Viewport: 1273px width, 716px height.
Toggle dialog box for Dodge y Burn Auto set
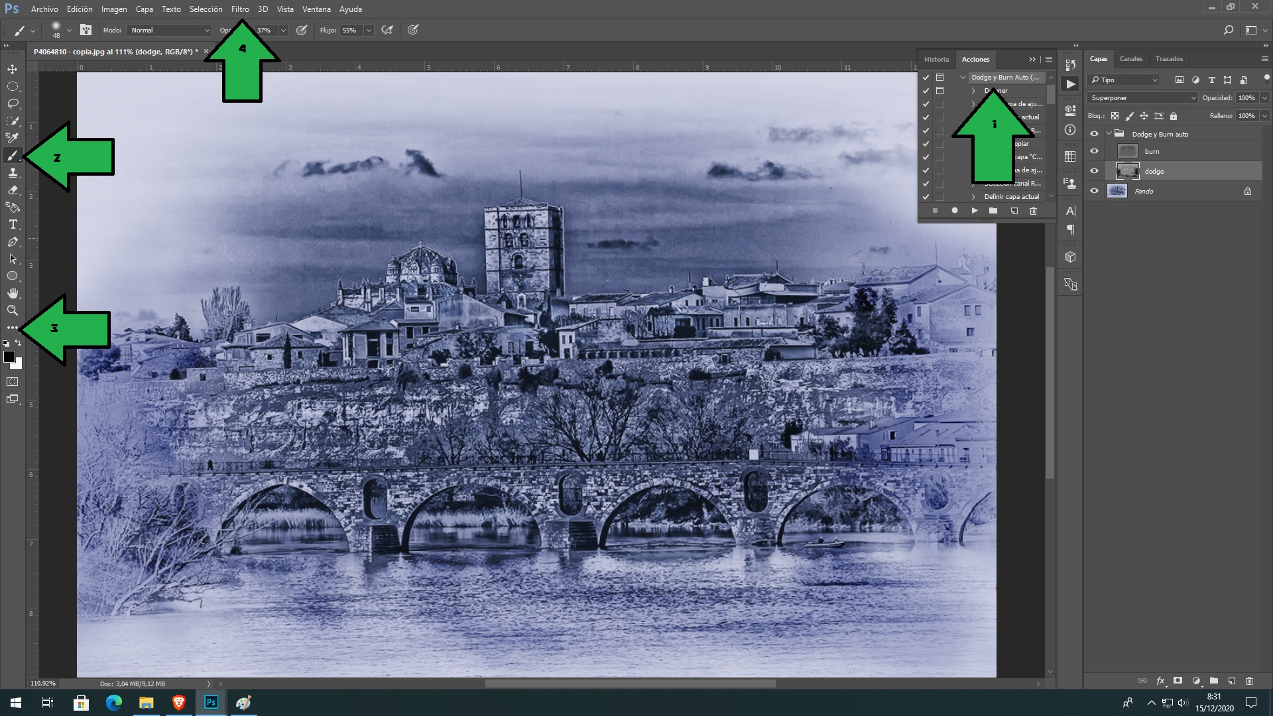[x=940, y=78]
